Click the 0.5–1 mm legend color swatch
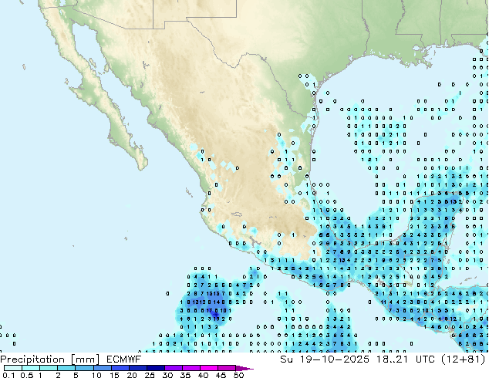The height and width of the screenshot is (378, 489). [31, 368]
